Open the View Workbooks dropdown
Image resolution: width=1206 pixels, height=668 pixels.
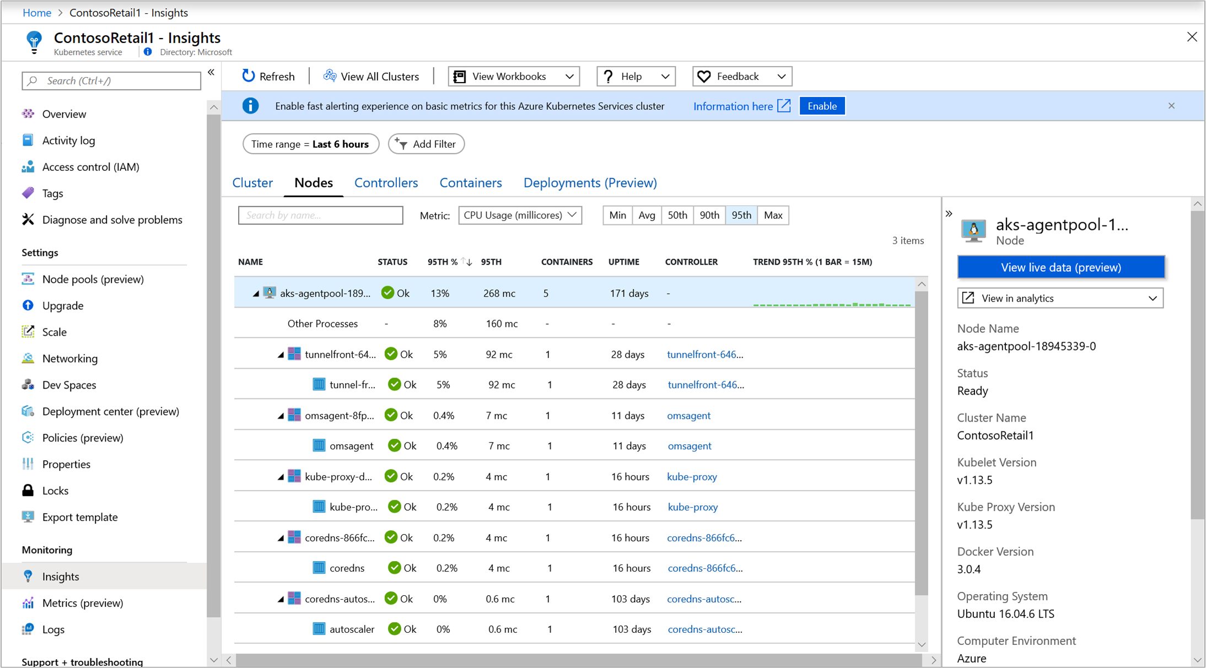pyautogui.click(x=514, y=76)
